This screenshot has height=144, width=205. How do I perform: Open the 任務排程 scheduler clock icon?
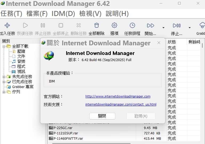[132, 26]
